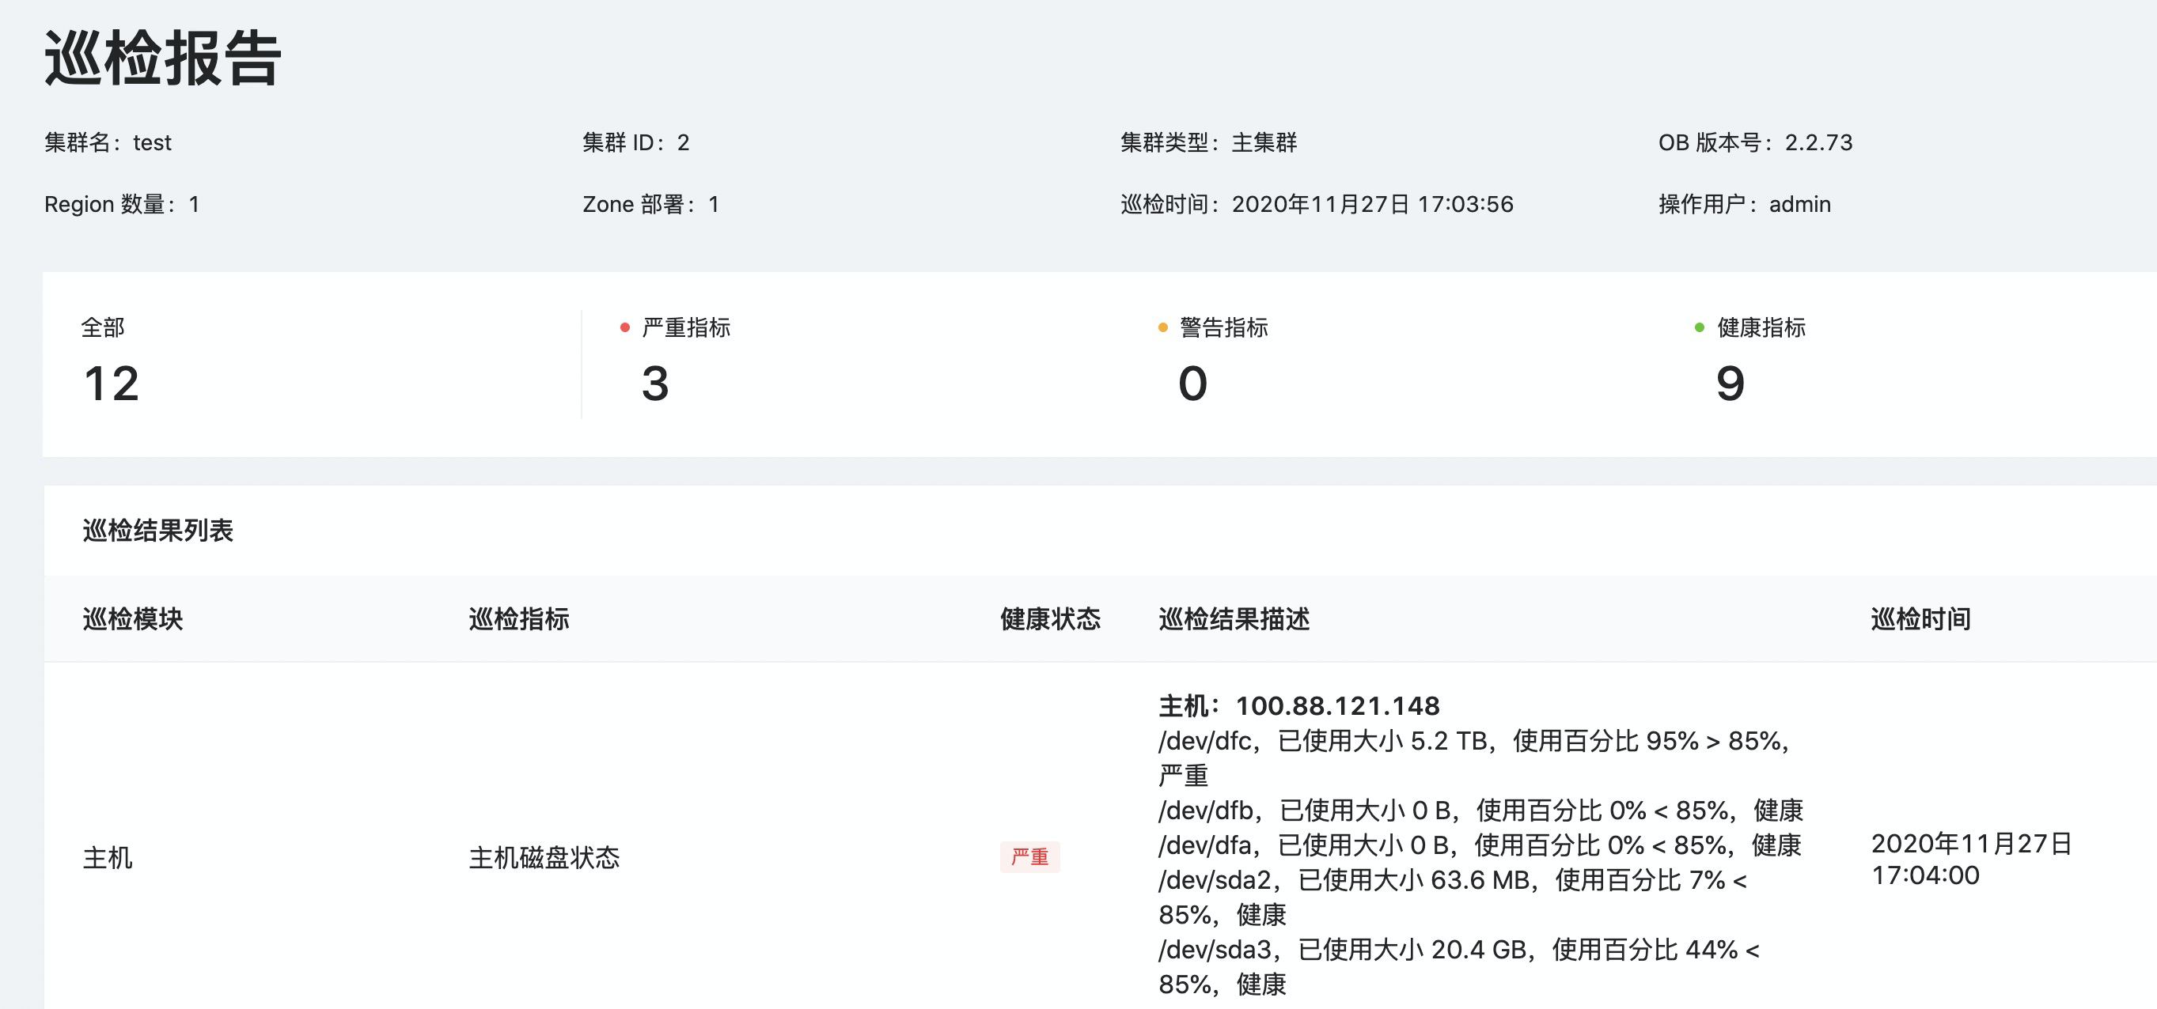Click the red 严重 status tag
The width and height of the screenshot is (2157, 1009).
[1030, 856]
